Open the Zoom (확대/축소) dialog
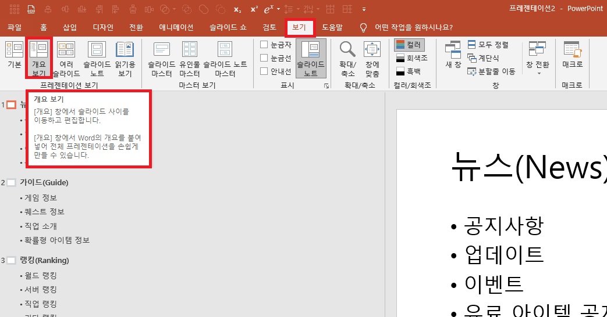Screen dimensions: 607x317 tap(347, 59)
